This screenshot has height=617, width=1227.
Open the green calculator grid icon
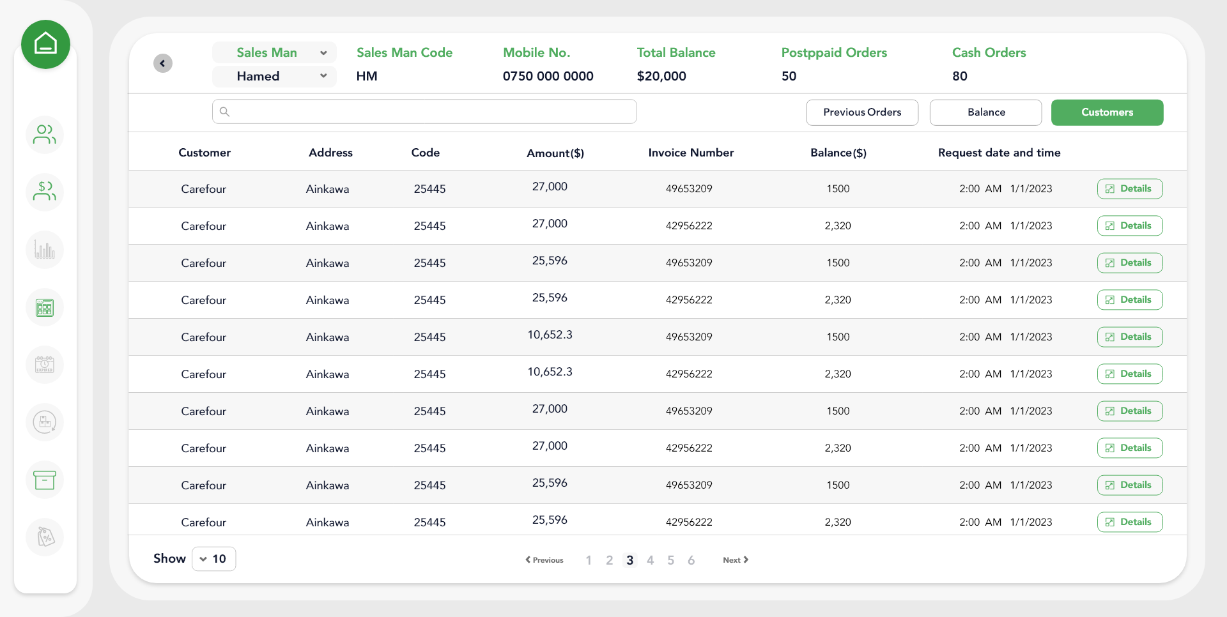coord(45,307)
